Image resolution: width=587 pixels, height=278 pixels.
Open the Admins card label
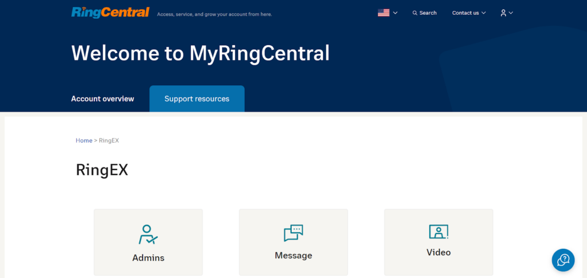point(148,258)
